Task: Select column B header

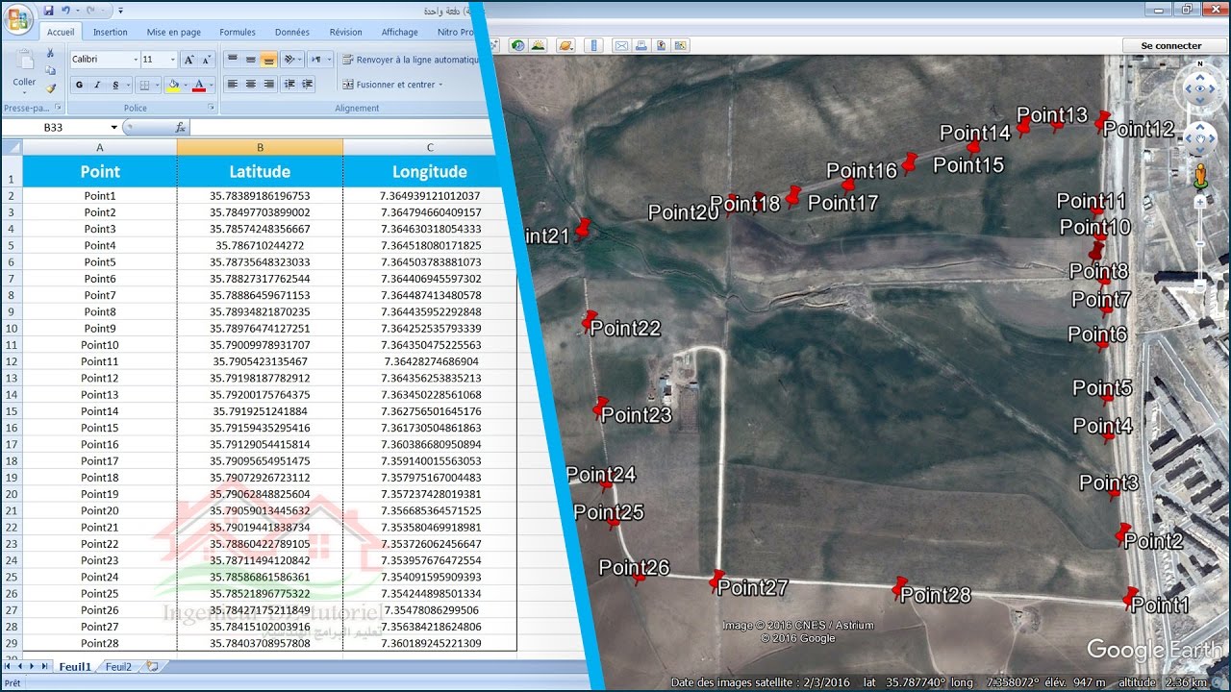Action: click(260, 147)
